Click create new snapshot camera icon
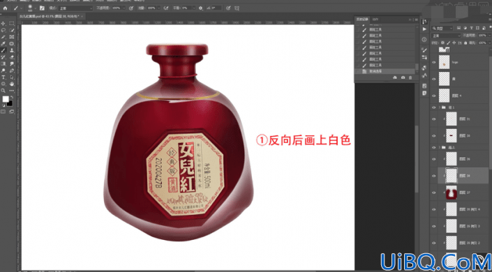Viewport: 492px width, 272px height. pos(403,77)
